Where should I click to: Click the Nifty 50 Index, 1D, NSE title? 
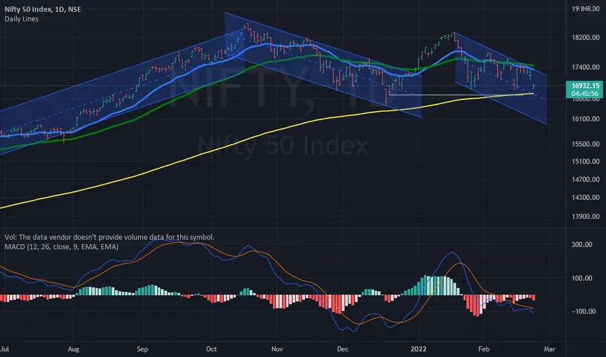point(42,9)
